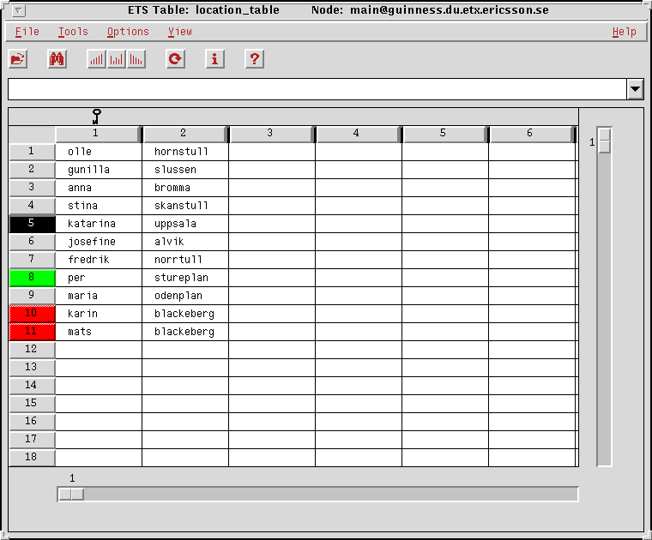652x540 pixels.
Task: Click the cell containing olle
Action: coord(99,152)
